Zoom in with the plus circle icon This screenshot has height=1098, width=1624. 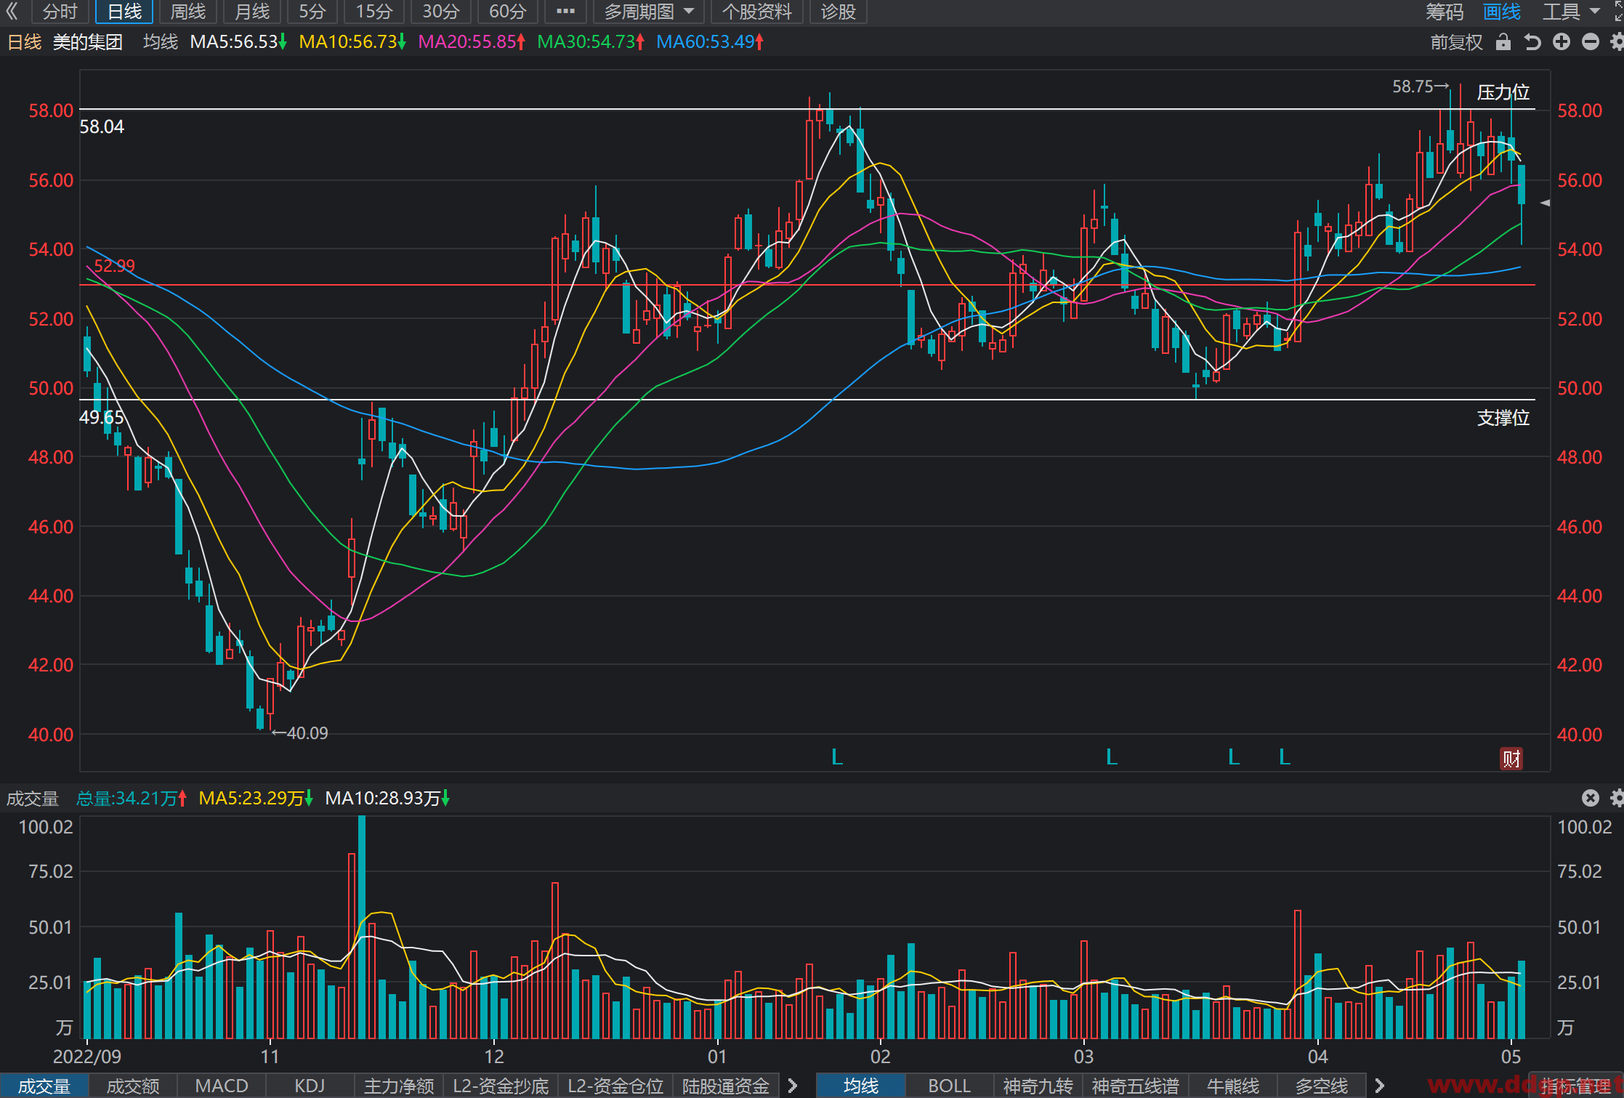tap(1562, 42)
